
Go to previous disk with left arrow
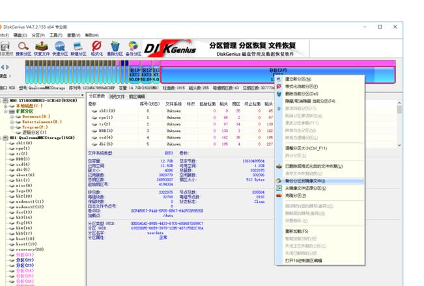pyautogui.click(x=3, y=67)
